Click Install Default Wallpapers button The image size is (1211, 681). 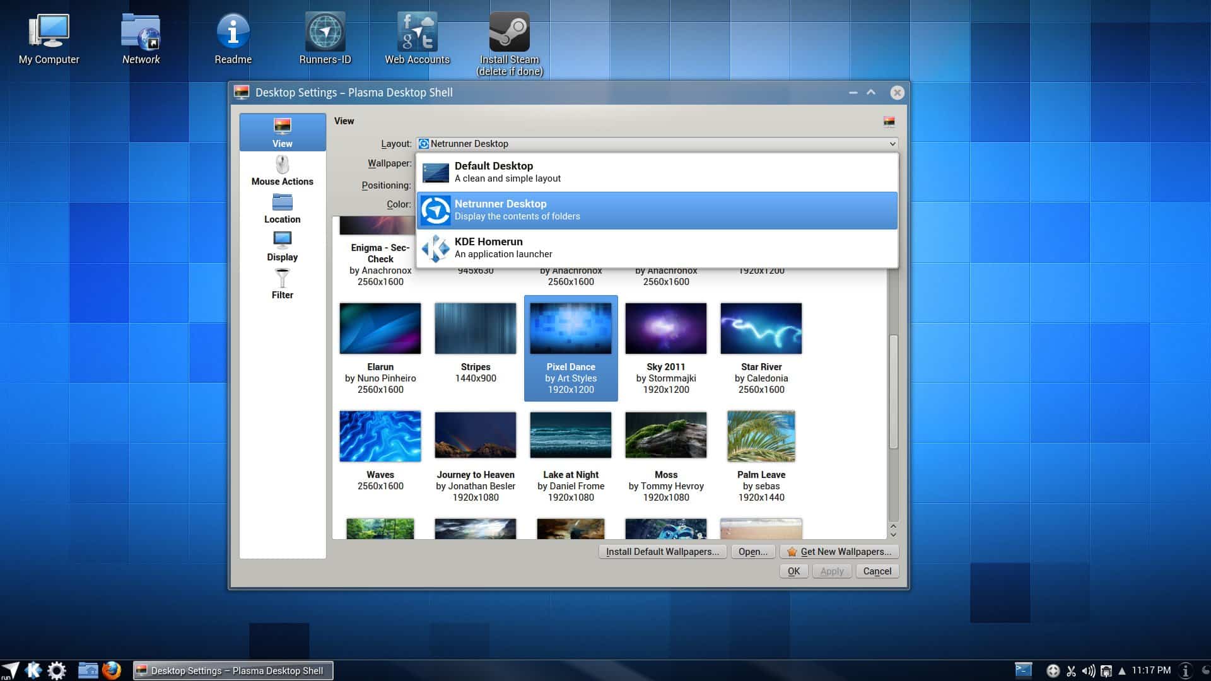tap(662, 552)
